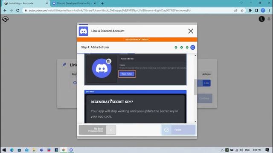Screen dimensions: 273x153
Task: Click the ENG language indicator
Action: 247,150
